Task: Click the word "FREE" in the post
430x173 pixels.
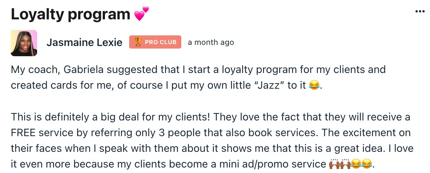Action: coord(23,133)
